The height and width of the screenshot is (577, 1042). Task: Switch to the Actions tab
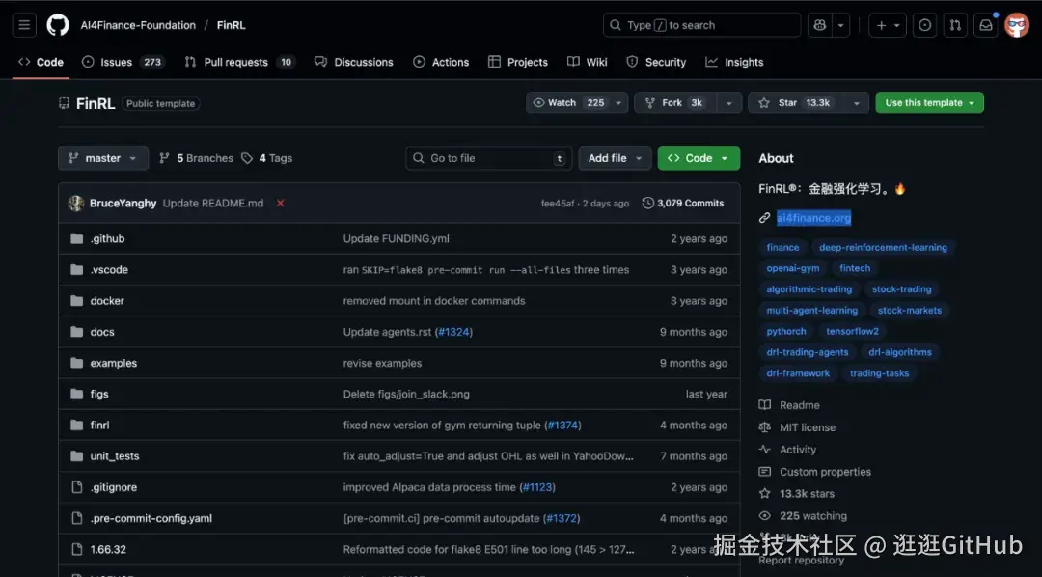pos(441,62)
